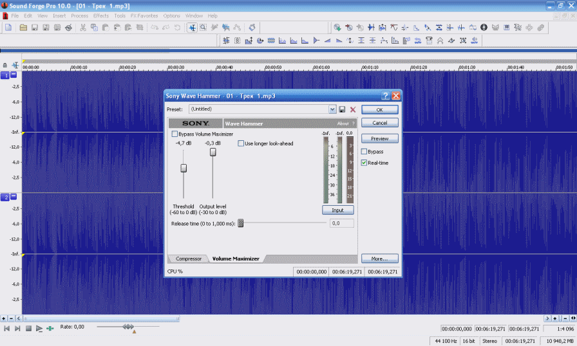Viewport: 577px width, 346px height.
Task: Select the Pencil tool icon
Action: 214,28
